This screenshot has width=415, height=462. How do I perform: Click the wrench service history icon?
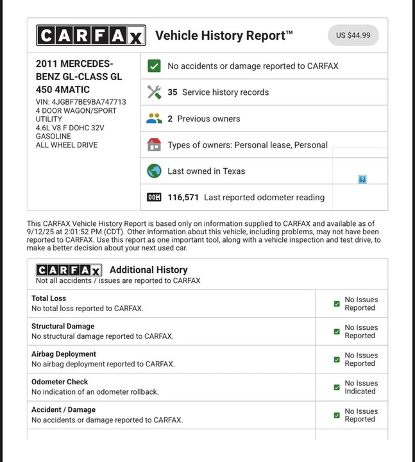154,92
